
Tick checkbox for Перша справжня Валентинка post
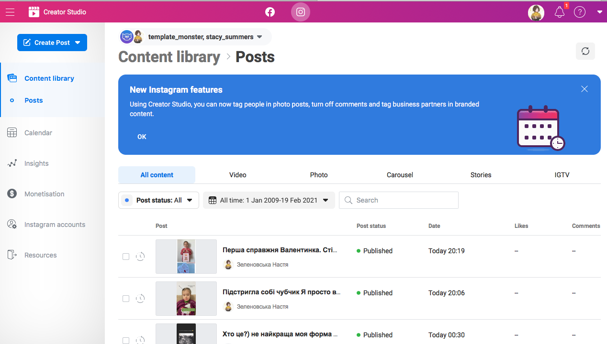pyautogui.click(x=126, y=257)
